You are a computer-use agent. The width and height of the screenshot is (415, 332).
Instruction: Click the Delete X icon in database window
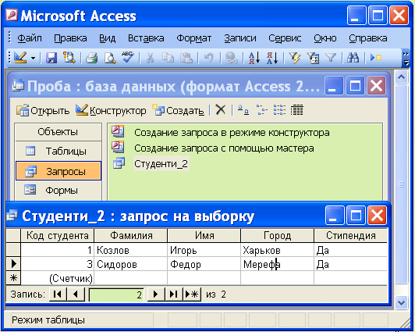[220, 109]
